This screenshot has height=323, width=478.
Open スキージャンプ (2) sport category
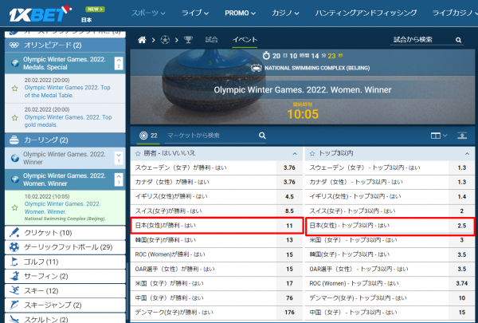(65, 305)
